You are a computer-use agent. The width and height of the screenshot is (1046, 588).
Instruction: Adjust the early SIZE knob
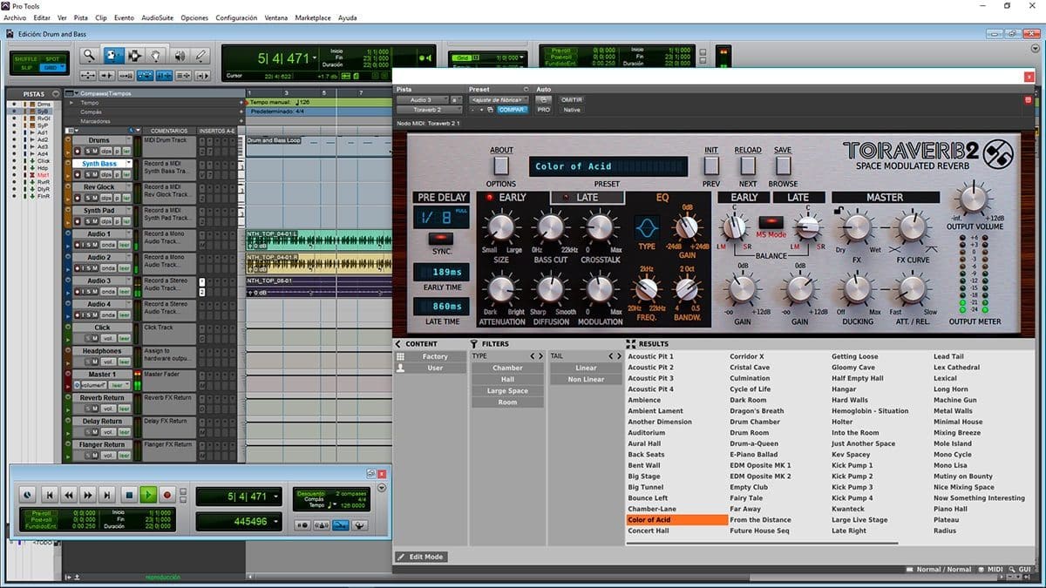click(500, 227)
